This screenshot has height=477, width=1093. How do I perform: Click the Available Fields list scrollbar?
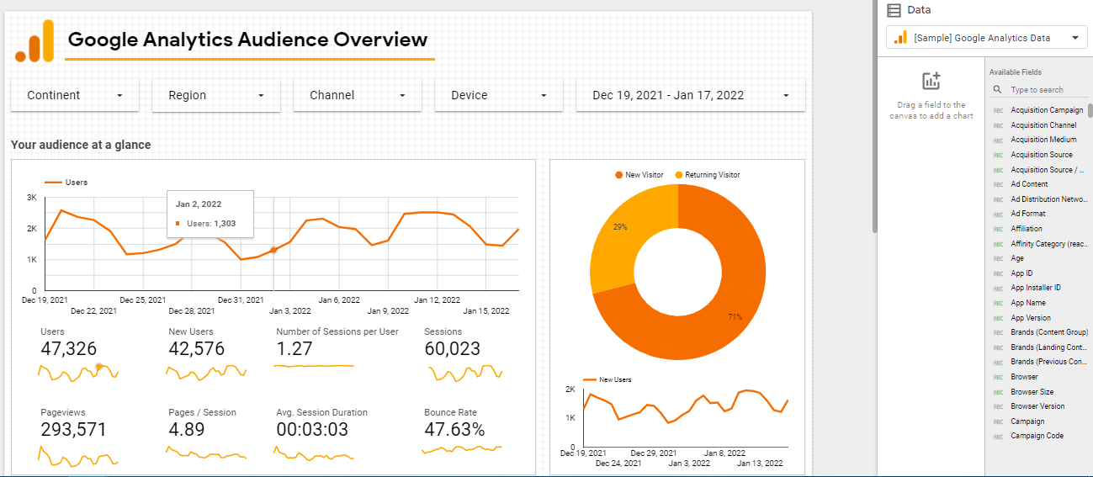[x=1090, y=109]
